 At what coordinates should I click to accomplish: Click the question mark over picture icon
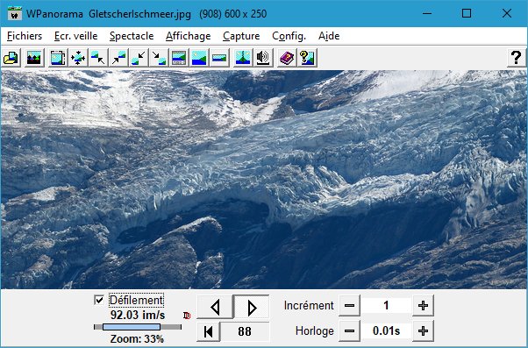[x=307, y=58]
